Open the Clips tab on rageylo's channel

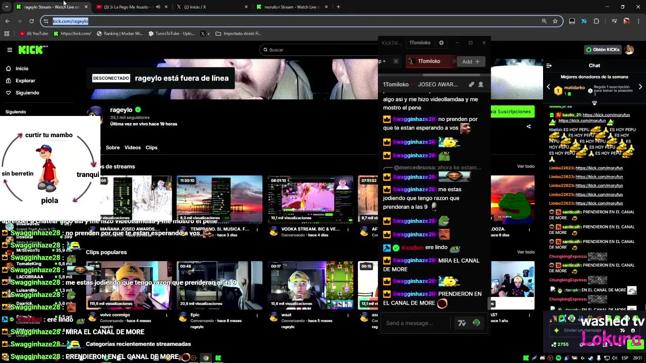151,148
